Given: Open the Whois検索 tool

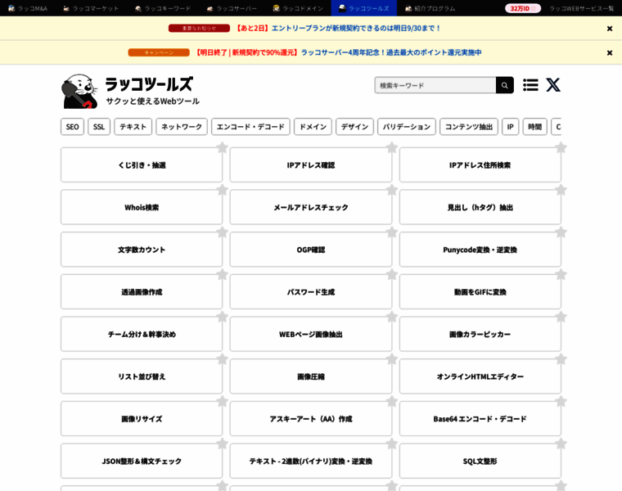Looking at the screenshot, I should 142,207.
